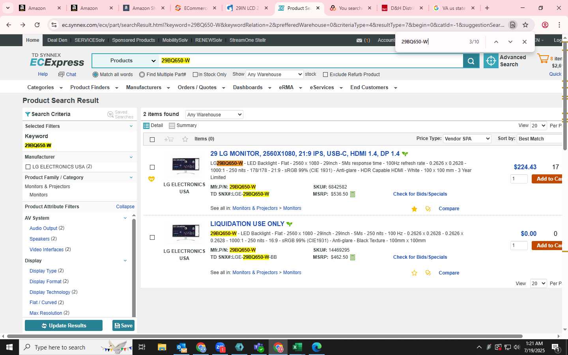Collapse the AV System attribute group

coord(125,218)
